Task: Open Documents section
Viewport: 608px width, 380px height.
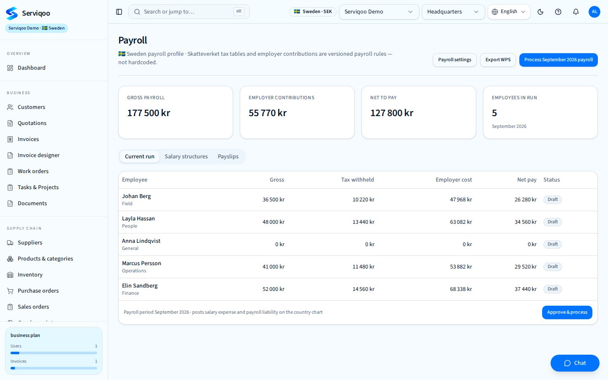Action: [54, 204]
